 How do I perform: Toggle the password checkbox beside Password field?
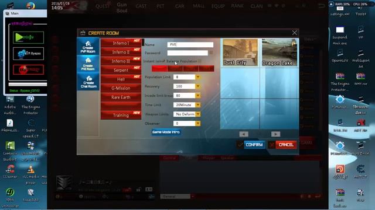pos(211,52)
